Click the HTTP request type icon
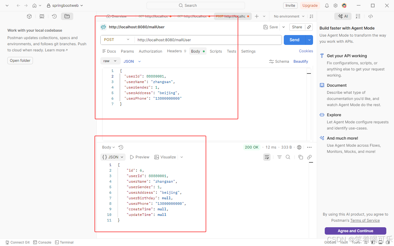 pyautogui.click(x=103, y=27)
